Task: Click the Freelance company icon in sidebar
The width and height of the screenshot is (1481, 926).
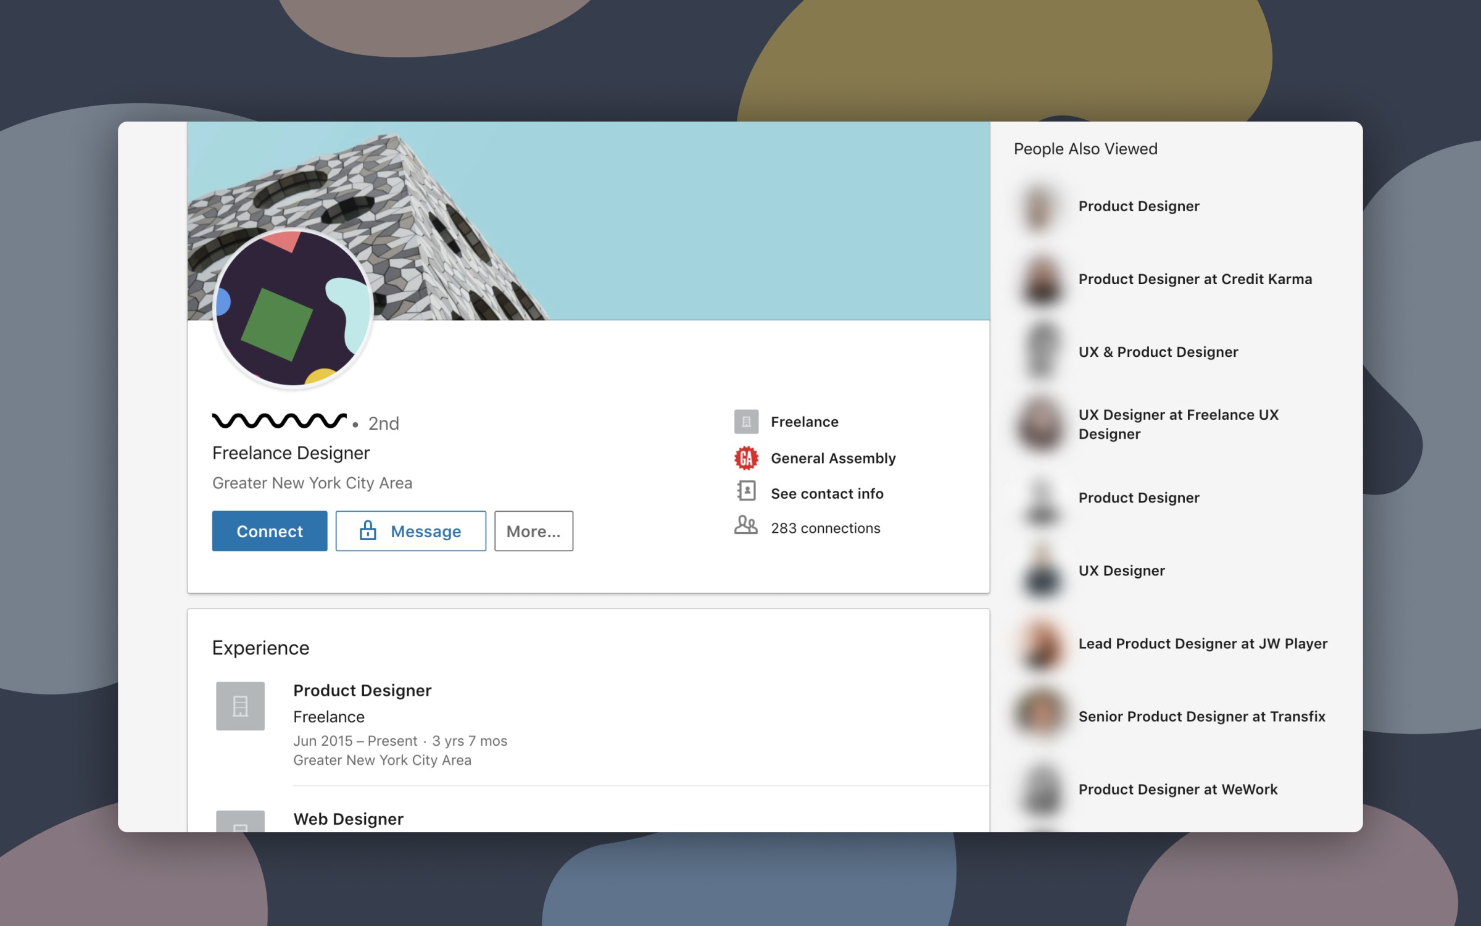Action: 747,420
